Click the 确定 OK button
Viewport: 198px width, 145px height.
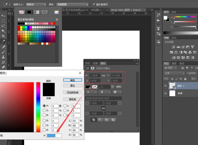point(73,80)
